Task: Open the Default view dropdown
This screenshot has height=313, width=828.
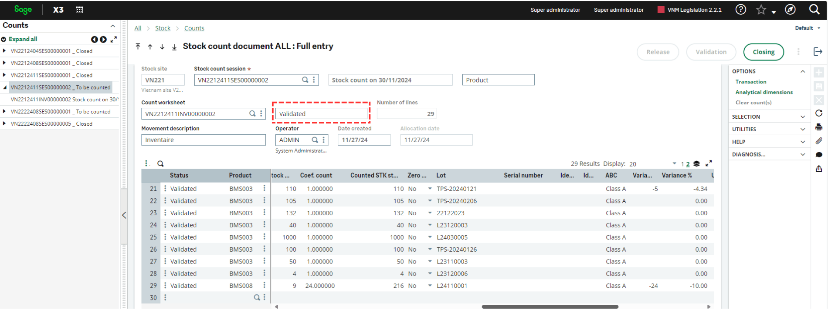Action: click(808, 28)
